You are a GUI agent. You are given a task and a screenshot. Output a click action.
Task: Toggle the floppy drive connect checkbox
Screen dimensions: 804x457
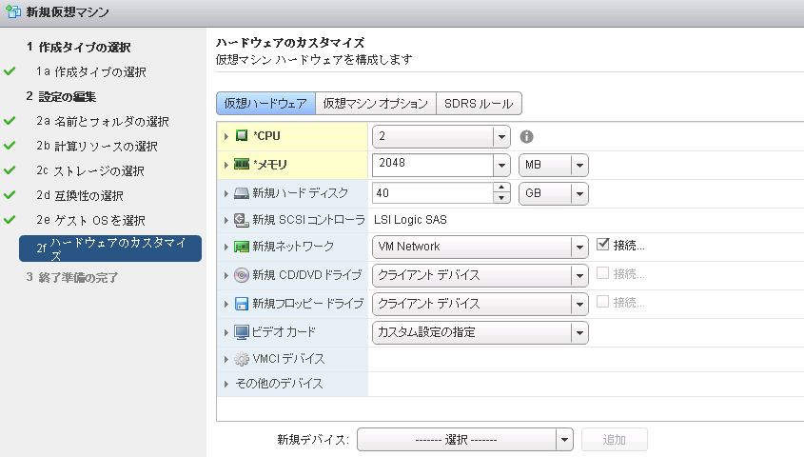point(602,303)
